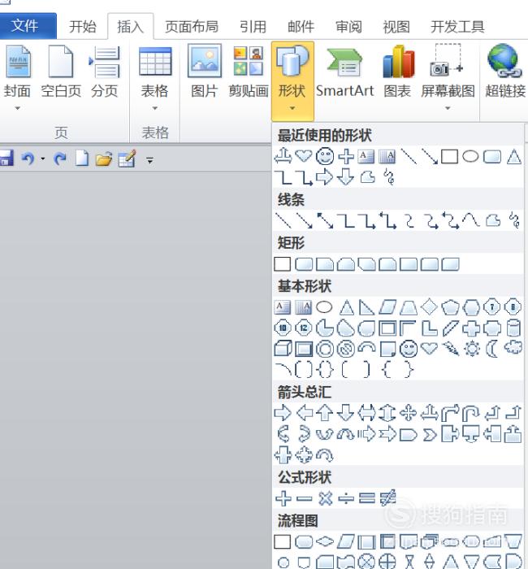Insert a chart with 图表
528x569 pixels.
[397, 72]
